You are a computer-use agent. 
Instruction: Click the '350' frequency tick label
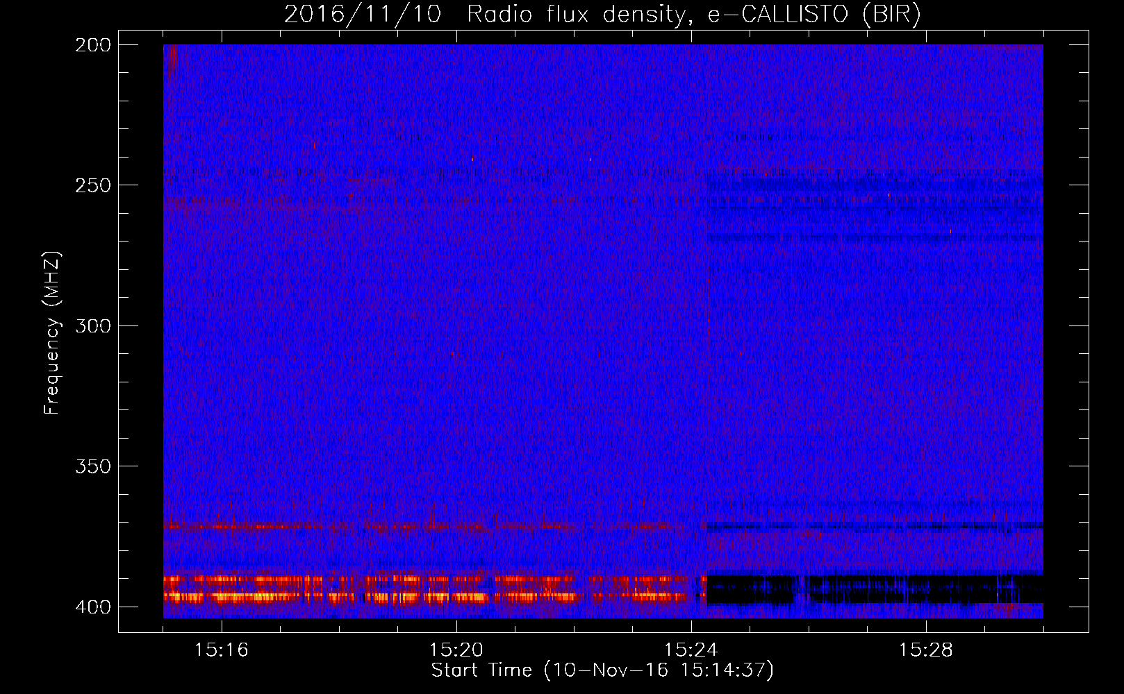point(93,466)
